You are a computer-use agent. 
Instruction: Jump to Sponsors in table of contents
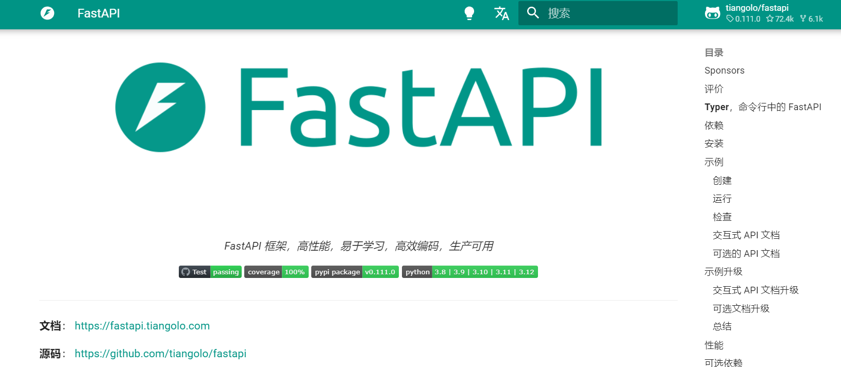tap(724, 71)
